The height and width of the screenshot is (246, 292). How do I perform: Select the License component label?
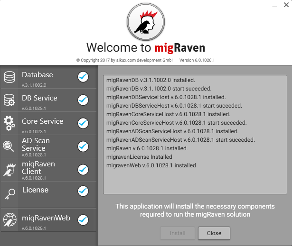[36, 190]
